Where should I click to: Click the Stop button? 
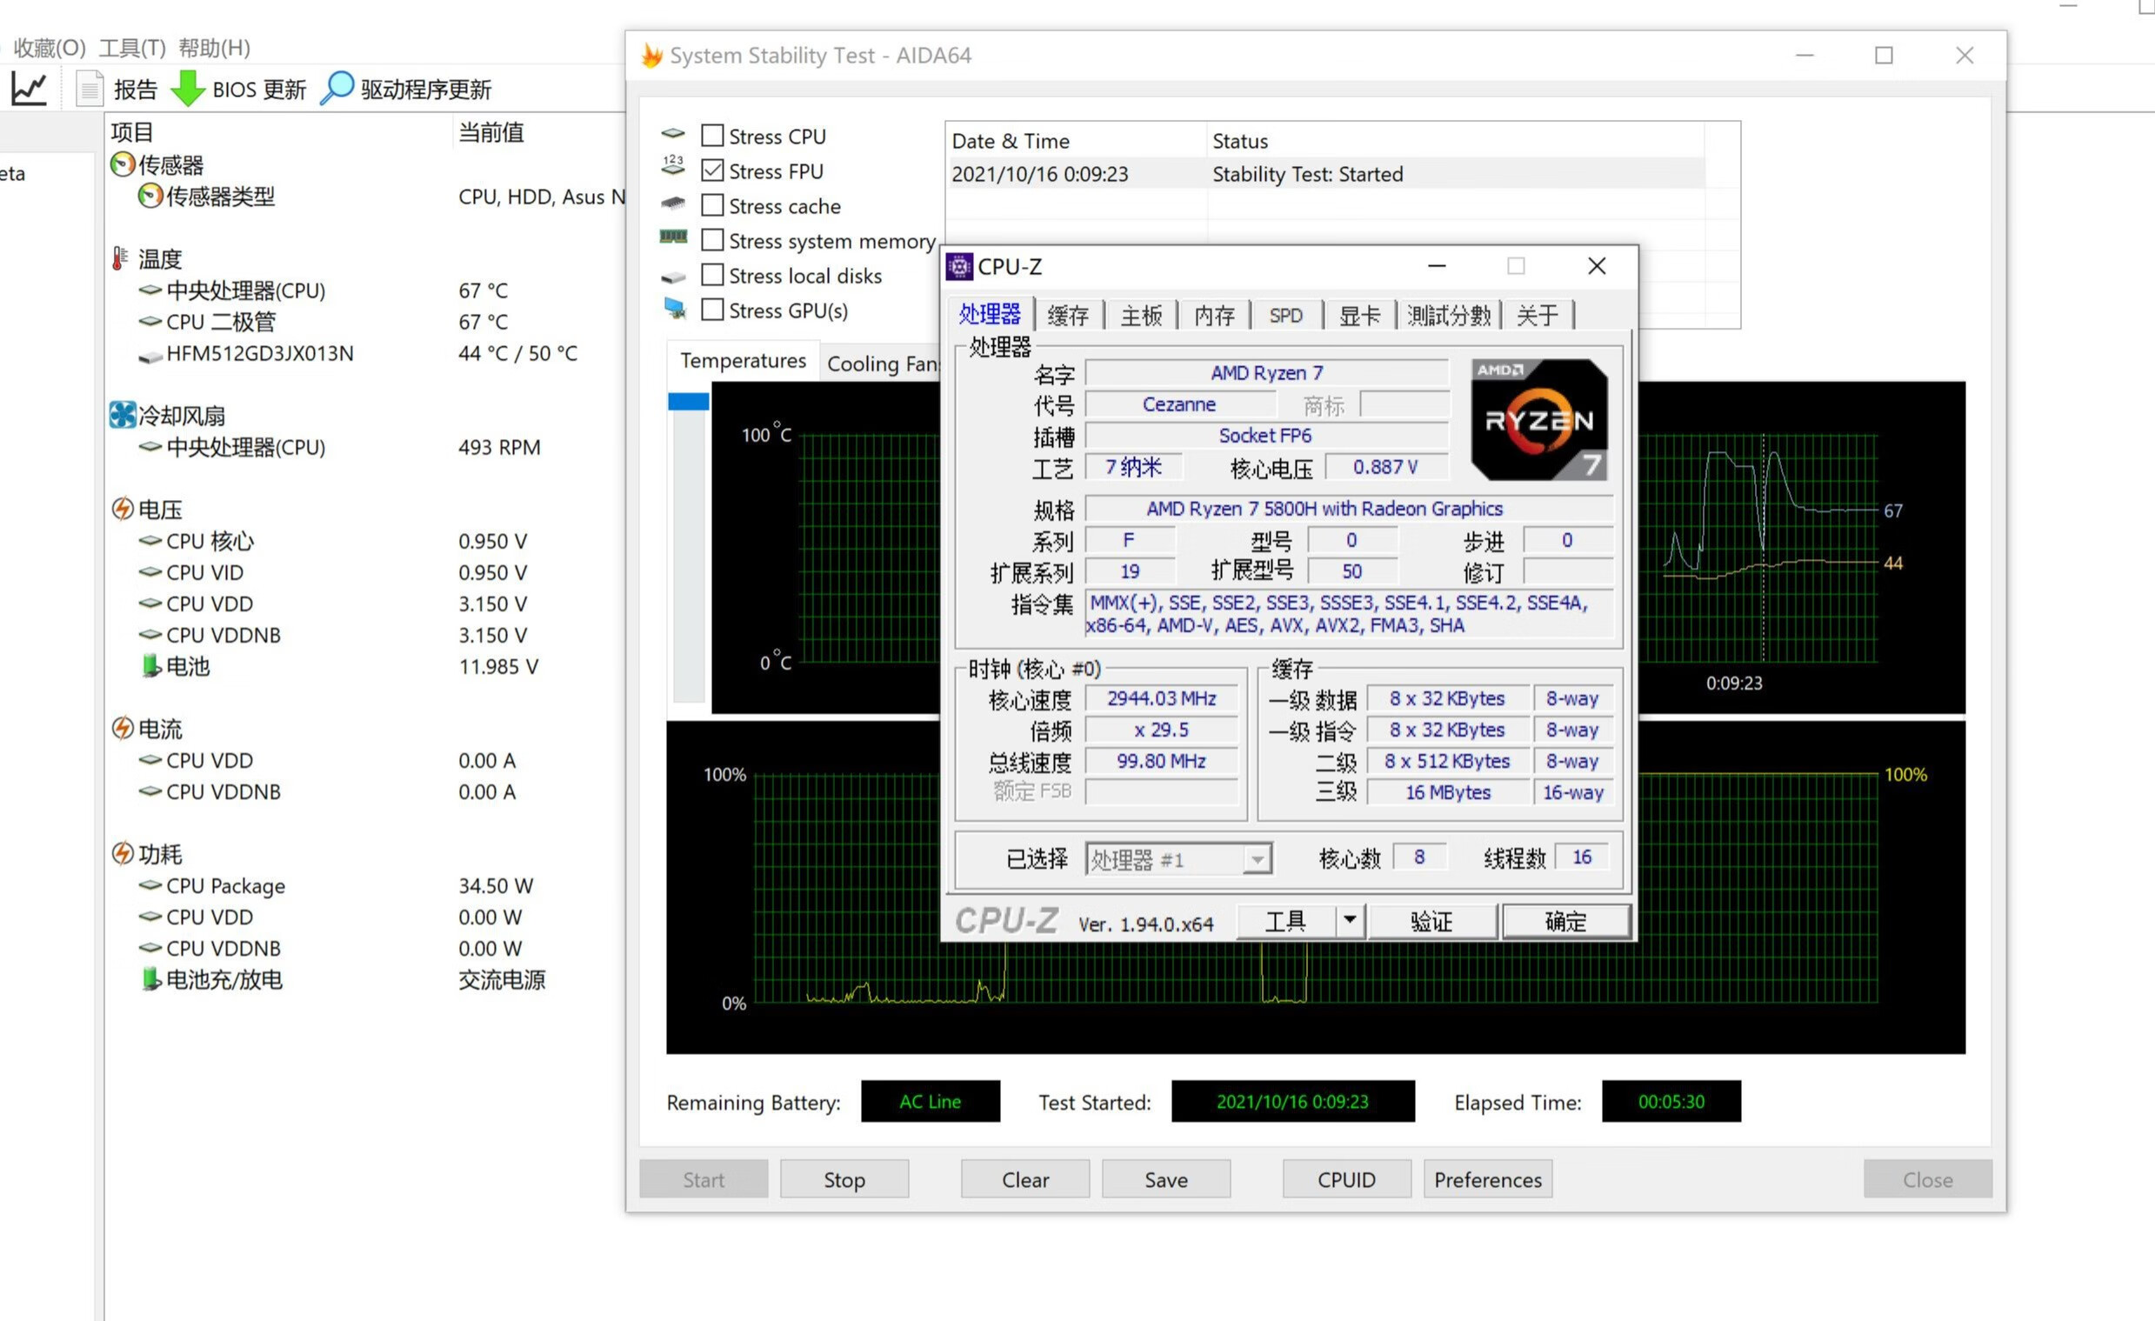pyautogui.click(x=844, y=1179)
